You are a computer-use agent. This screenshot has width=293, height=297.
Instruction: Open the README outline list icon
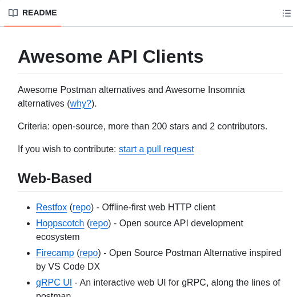(x=286, y=13)
